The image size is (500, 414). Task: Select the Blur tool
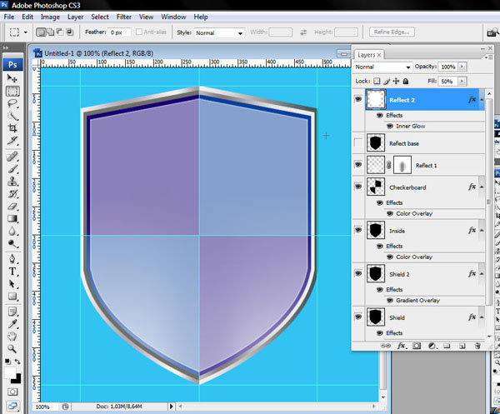click(12, 231)
